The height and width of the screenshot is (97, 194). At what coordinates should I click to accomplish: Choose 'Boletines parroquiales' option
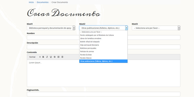[104, 48]
